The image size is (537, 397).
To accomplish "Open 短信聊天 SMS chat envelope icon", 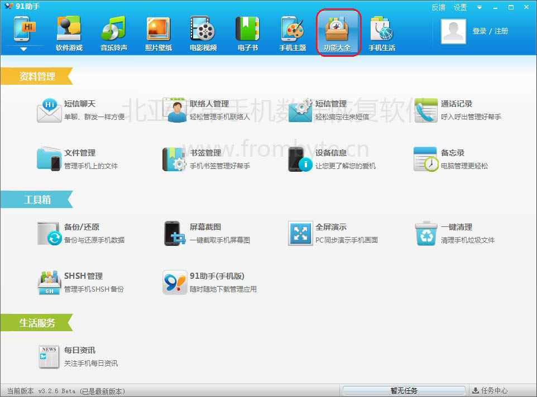I will pyautogui.click(x=49, y=110).
